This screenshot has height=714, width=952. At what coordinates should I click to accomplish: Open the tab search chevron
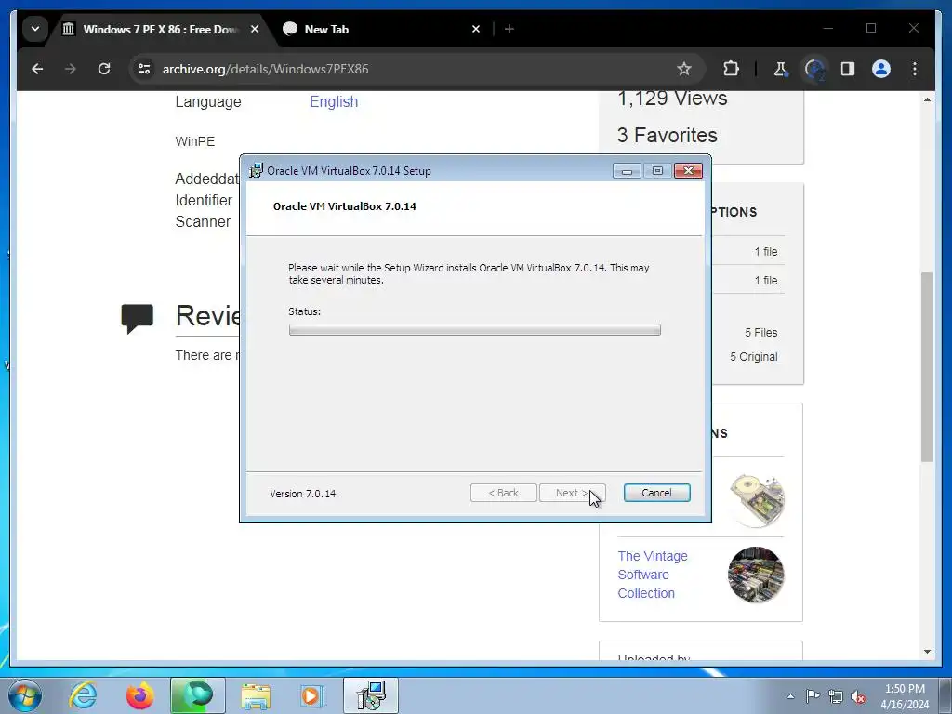pyautogui.click(x=35, y=29)
